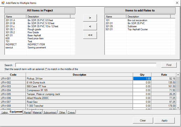Select item 600 Fixed price Item
Viewport: 181px width, 127px height.
point(37,39)
